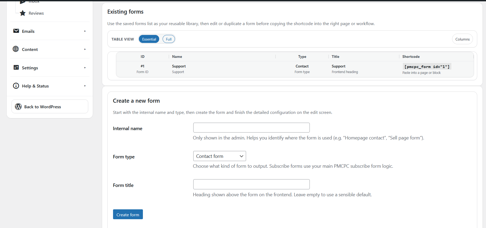This screenshot has height=228, width=486.
Task: Open the Reviews menu item
Action: point(36,13)
